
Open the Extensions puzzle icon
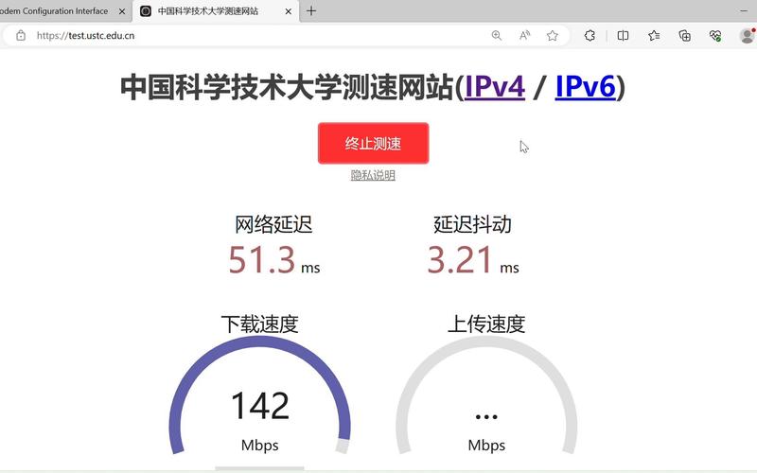click(590, 35)
